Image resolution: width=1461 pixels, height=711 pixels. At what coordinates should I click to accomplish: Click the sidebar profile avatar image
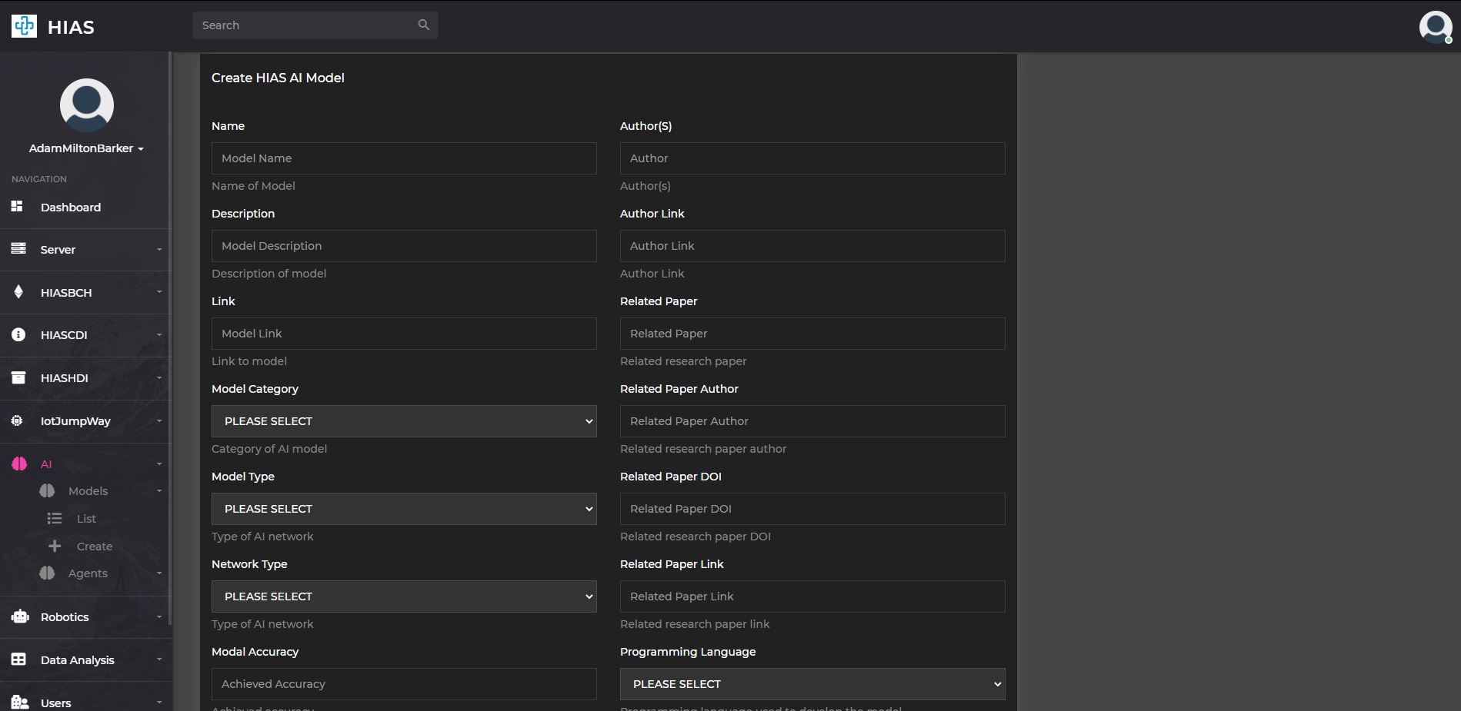tap(87, 105)
